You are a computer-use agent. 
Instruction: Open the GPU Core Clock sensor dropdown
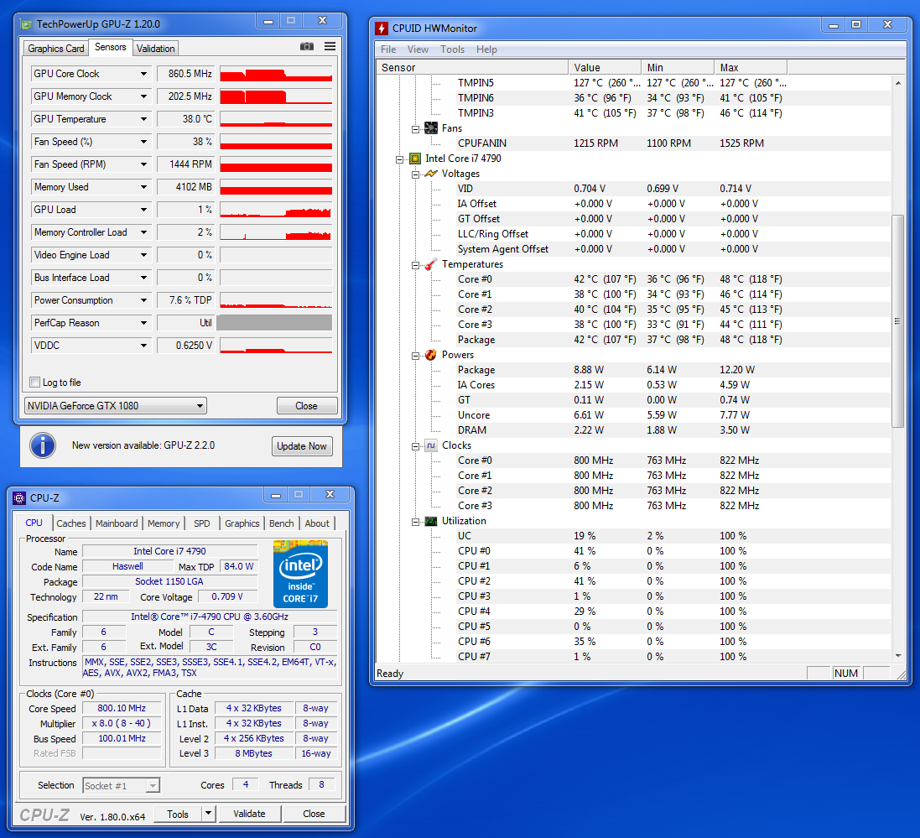pos(143,74)
